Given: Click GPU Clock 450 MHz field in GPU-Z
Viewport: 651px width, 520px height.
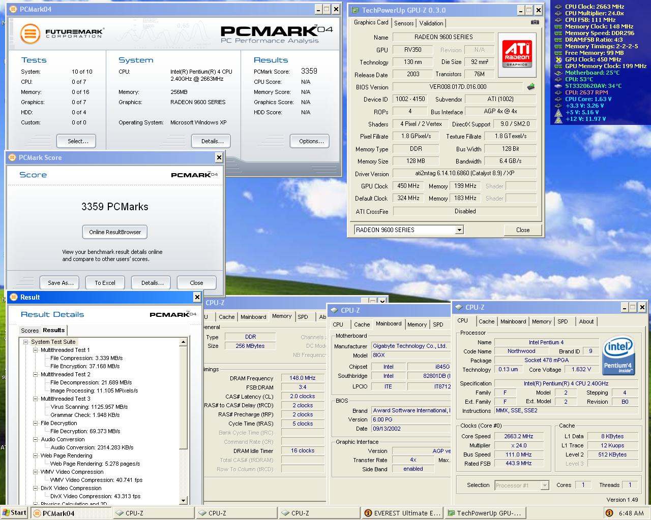Looking at the screenshot, I should click(x=408, y=186).
